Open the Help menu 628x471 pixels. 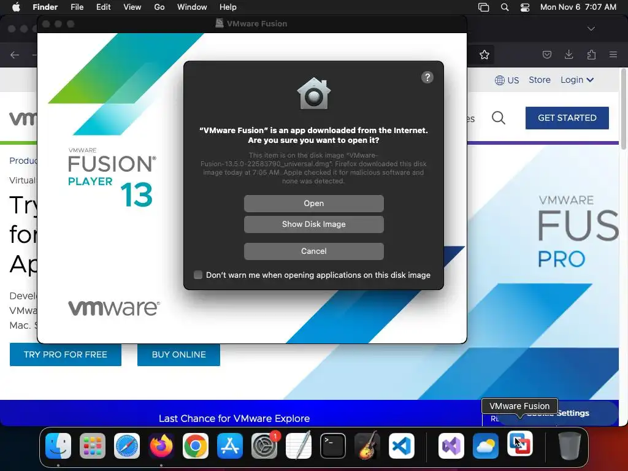click(228, 7)
